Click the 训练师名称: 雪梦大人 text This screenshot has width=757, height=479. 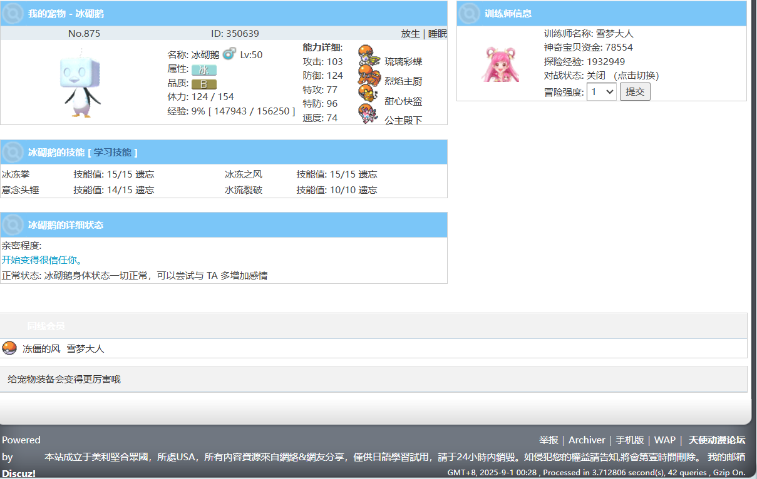click(589, 34)
